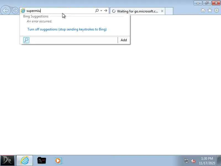The height and width of the screenshot is (166, 221).
Task: Go back with the Back arrow button
Action: coord(5,10)
